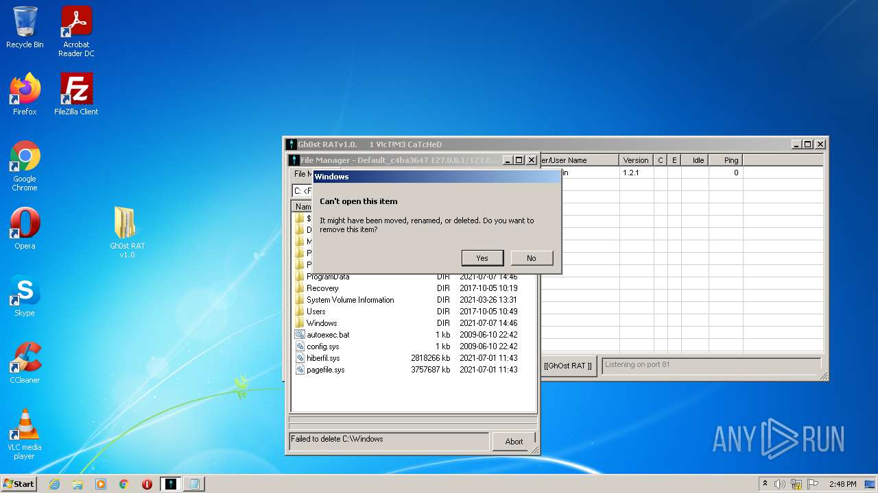
Task: Launch CCleaner from the desktop
Action: point(25,363)
